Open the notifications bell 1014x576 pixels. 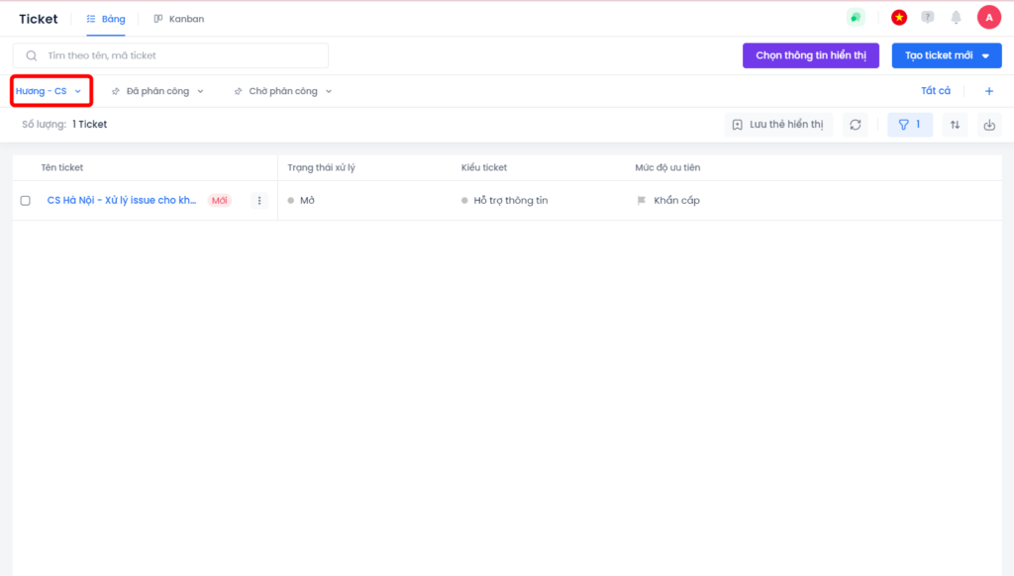pos(956,18)
